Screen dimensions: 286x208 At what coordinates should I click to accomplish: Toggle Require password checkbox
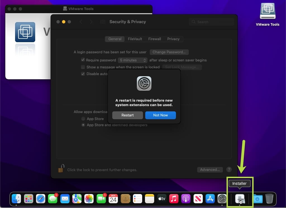(x=83, y=60)
